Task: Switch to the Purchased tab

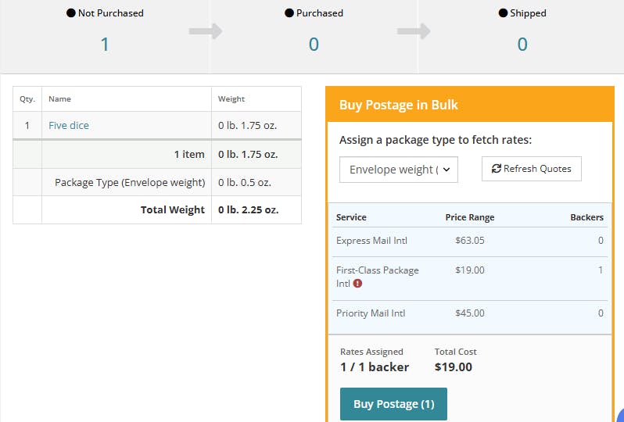Action: coord(314,35)
